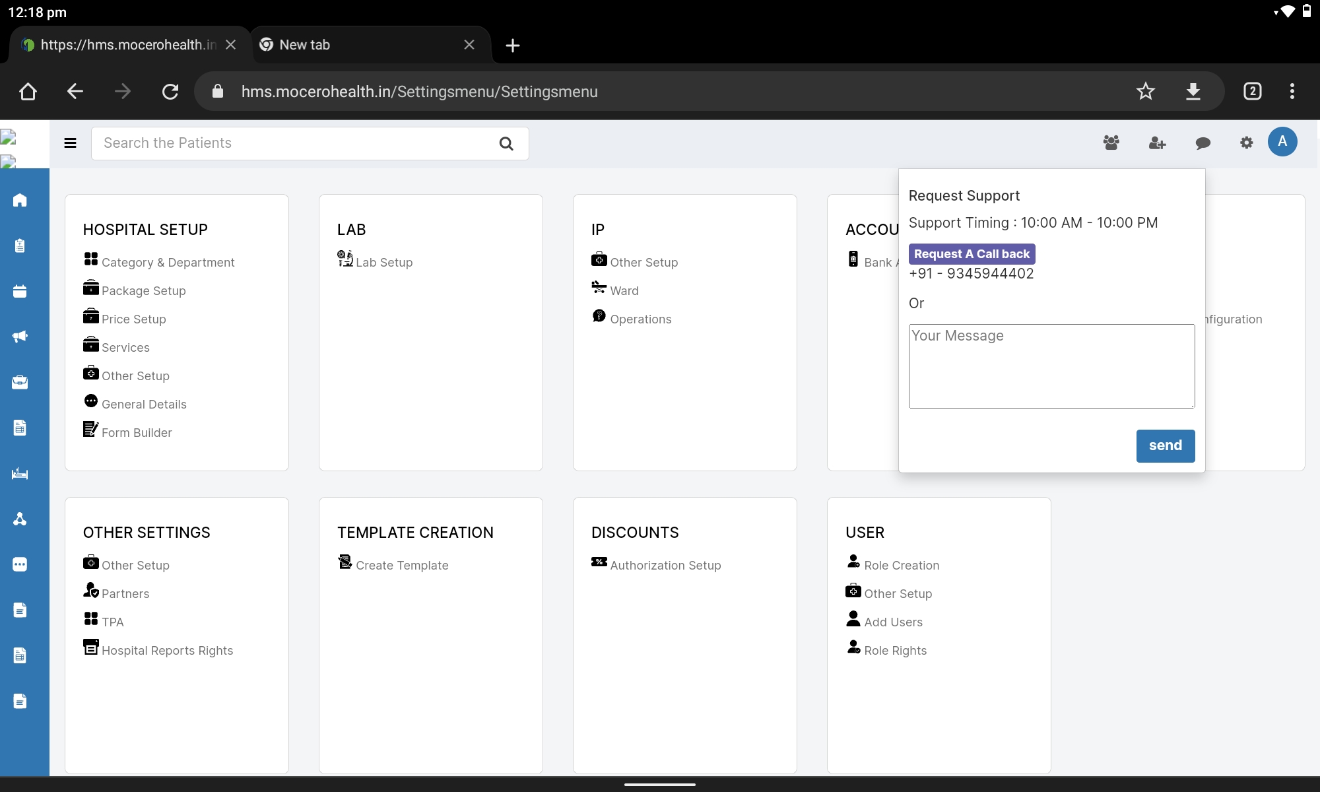Open the settings gear icon
The image size is (1320, 792).
pyautogui.click(x=1246, y=143)
